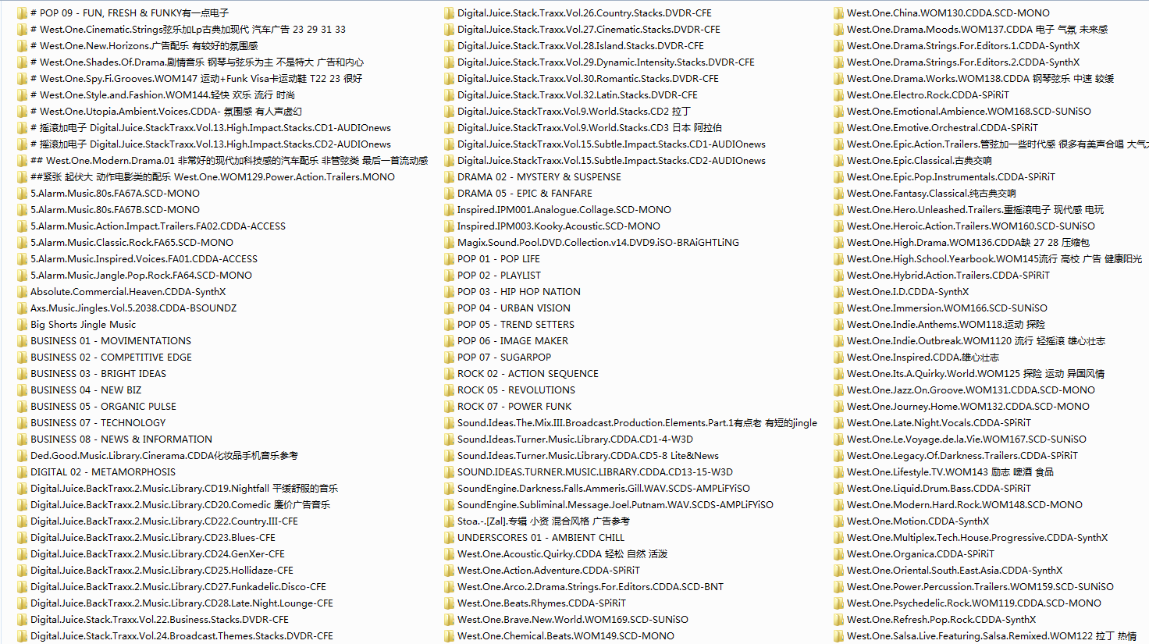Click the folder icon beside 'West.One.Beats.Rhymes.CDDA-SPiRiT'
Screen dimensions: 1149x644
449,603
